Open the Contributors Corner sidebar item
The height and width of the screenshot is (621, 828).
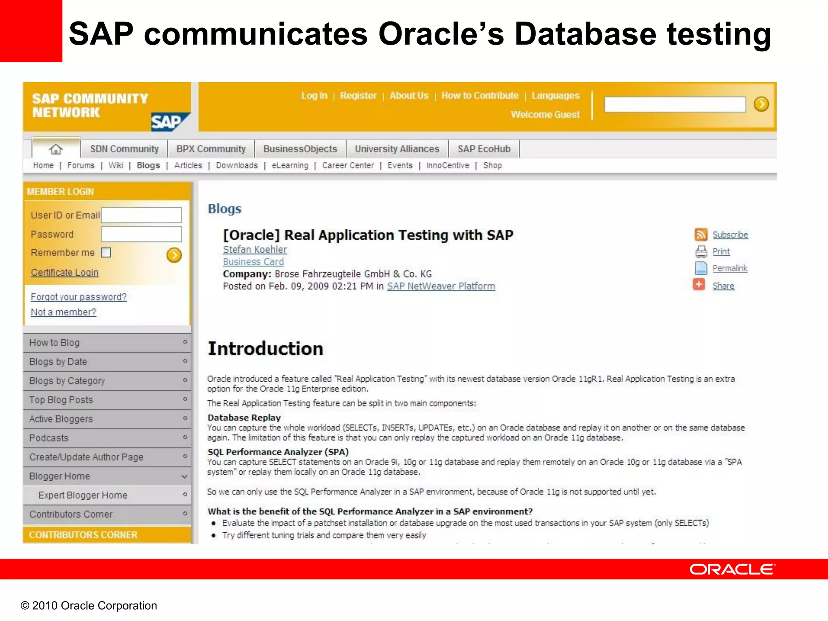click(x=107, y=514)
